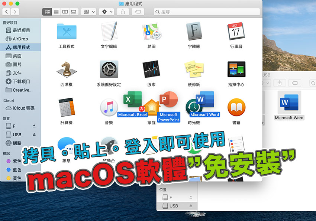Open the 工具程式 utilities folder
This screenshot has height=221, width=316.
click(67, 32)
